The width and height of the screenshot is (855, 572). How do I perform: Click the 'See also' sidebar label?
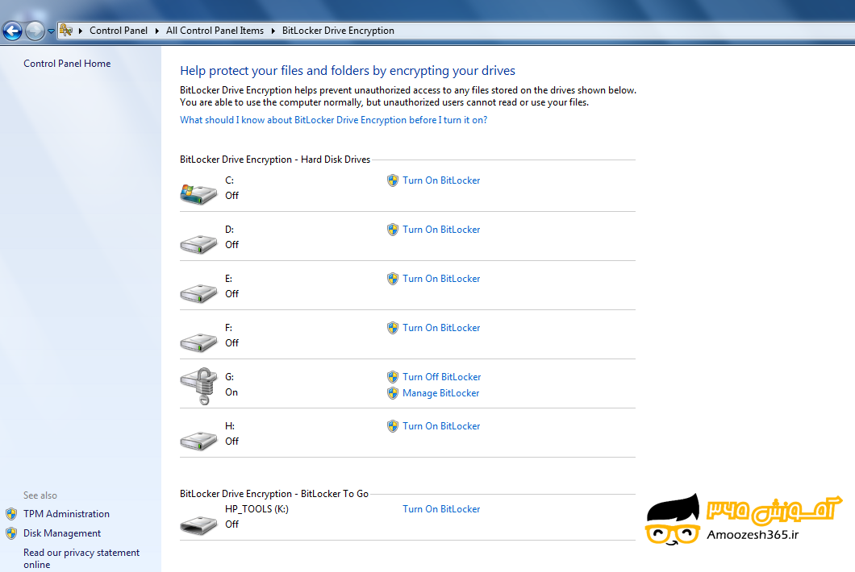click(40, 495)
